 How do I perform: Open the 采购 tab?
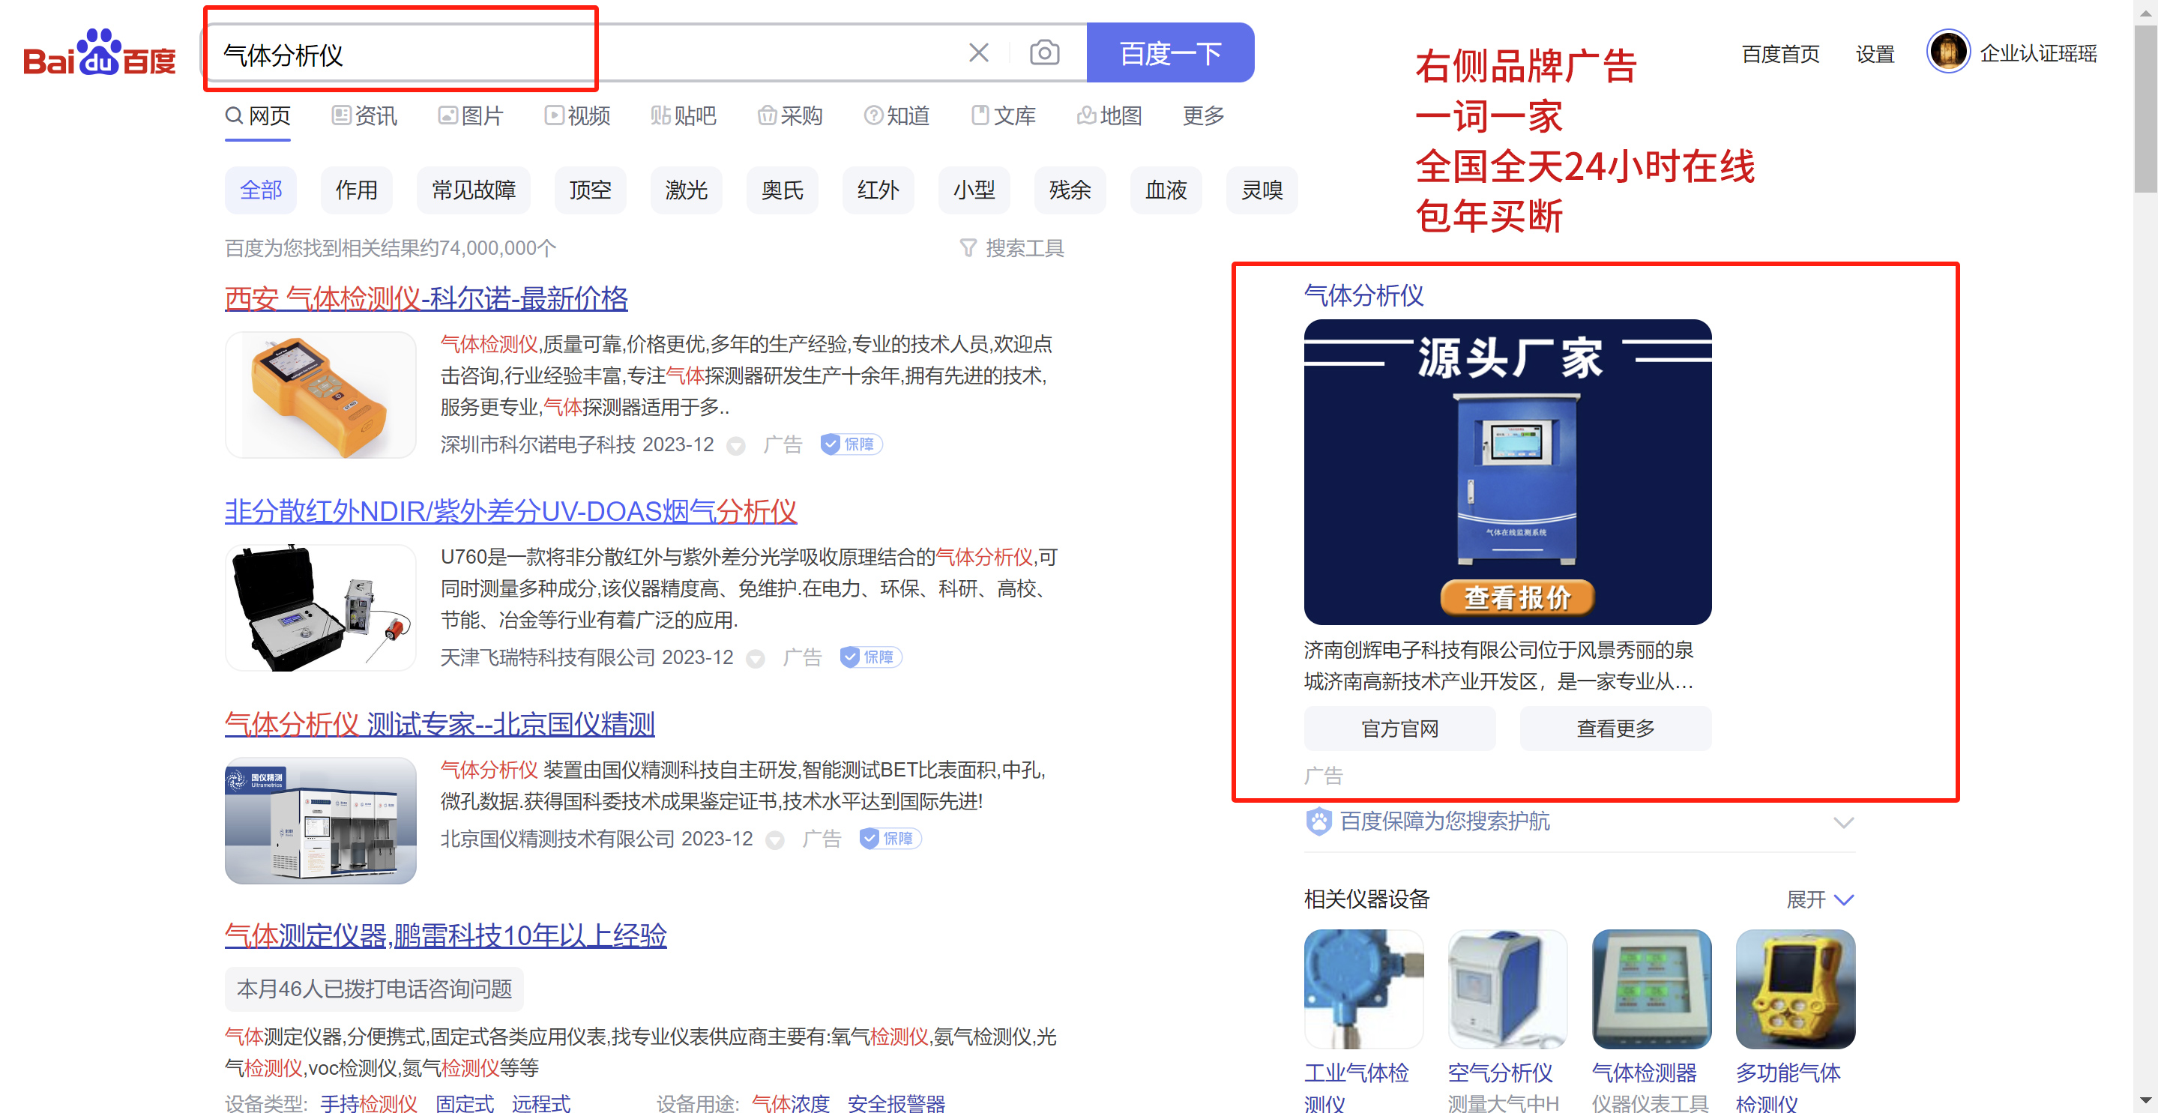790,115
